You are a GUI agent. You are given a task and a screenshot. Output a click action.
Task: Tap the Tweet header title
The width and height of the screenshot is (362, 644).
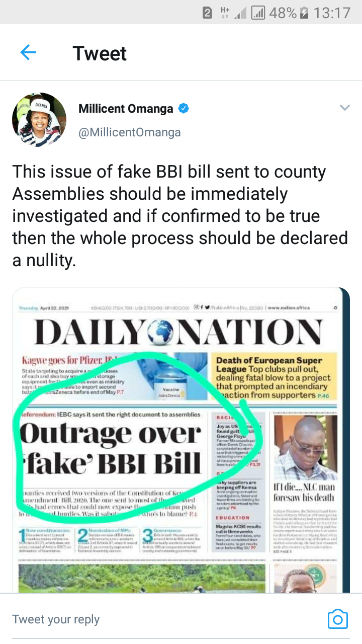[x=100, y=53]
